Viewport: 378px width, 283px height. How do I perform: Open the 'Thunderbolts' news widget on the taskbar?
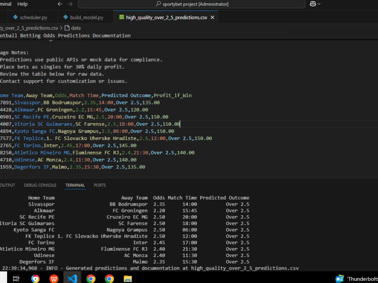(356, 279)
